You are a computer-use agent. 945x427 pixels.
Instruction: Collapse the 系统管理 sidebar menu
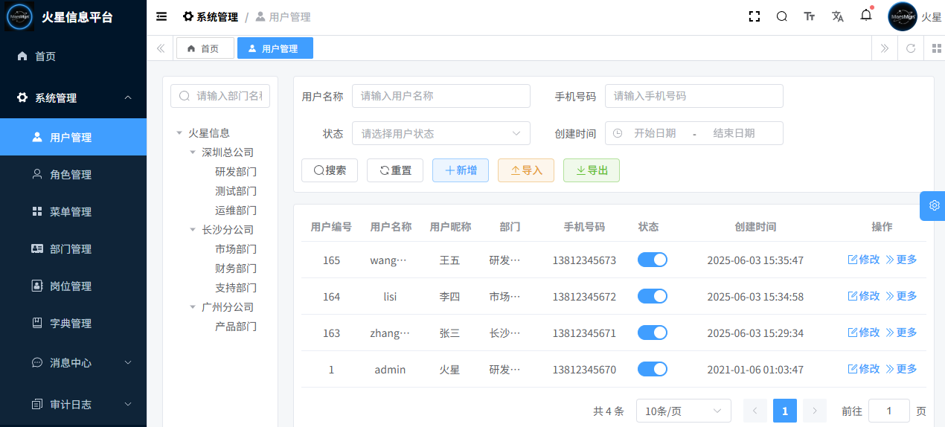pos(73,97)
